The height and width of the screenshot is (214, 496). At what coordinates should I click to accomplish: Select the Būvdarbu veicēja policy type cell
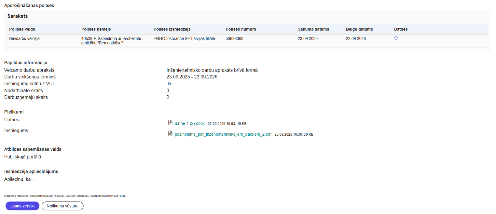click(x=24, y=38)
